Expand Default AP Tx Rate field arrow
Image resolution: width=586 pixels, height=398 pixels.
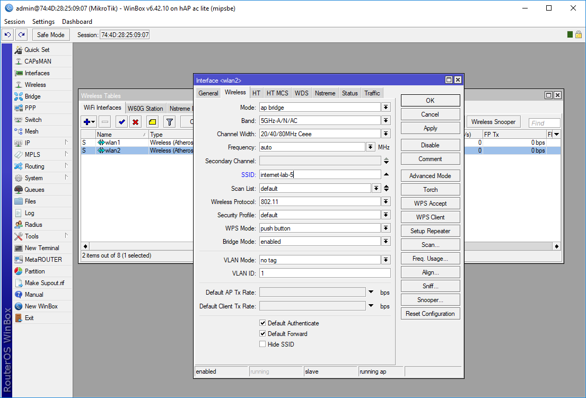click(x=371, y=292)
